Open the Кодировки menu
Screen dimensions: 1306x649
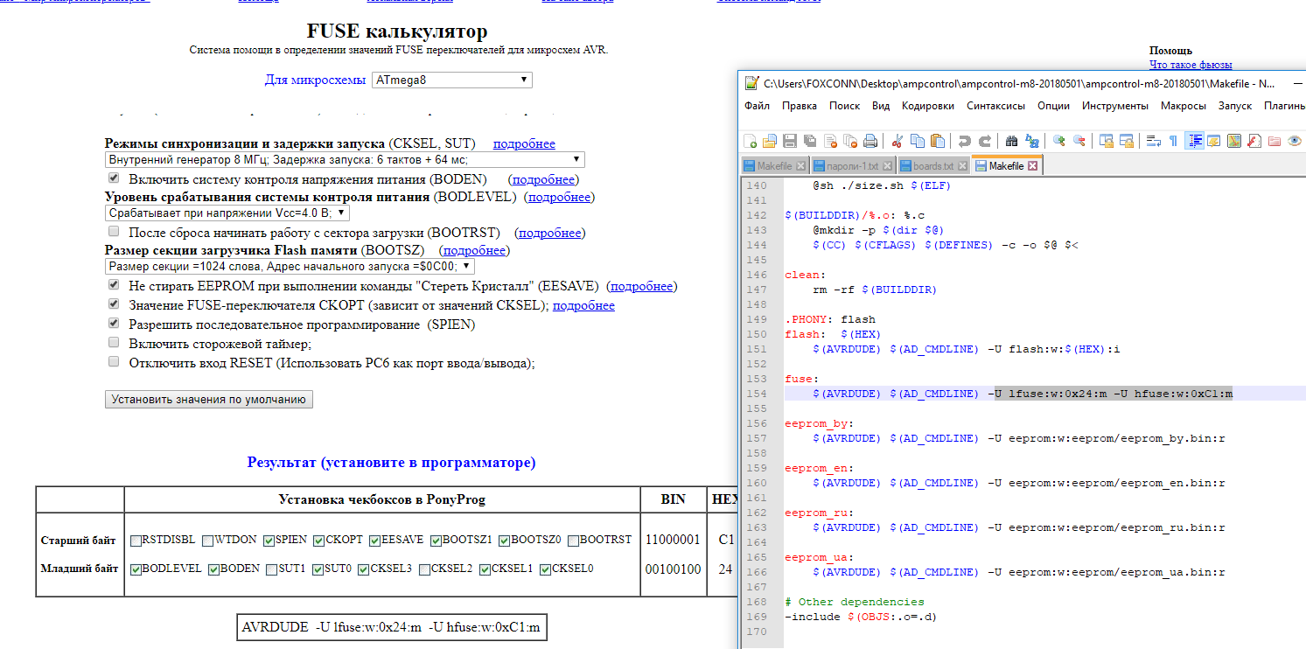click(x=927, y=106)
